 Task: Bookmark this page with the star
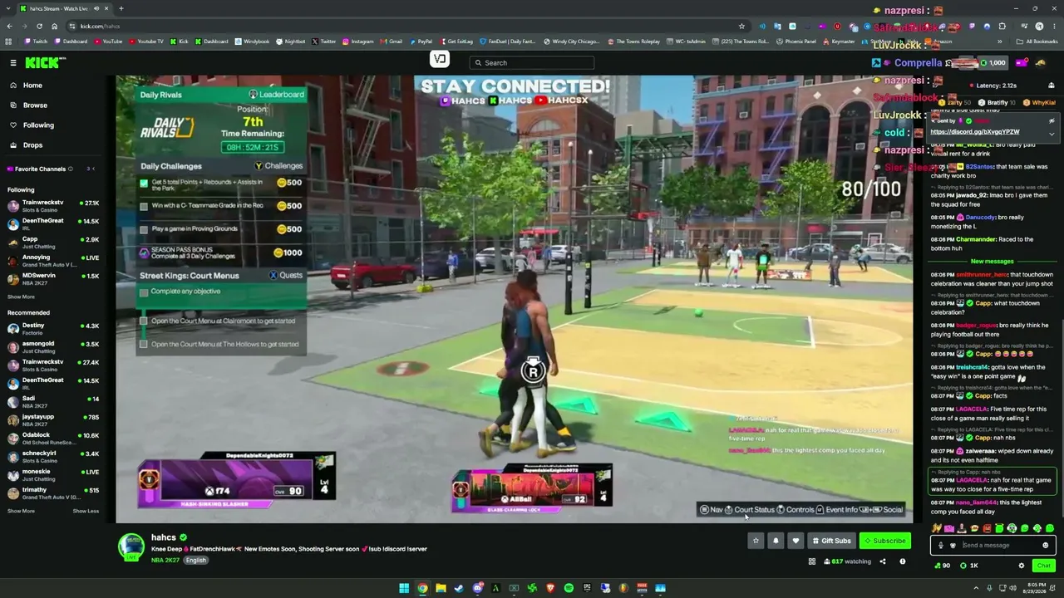(x=741, y=26)
